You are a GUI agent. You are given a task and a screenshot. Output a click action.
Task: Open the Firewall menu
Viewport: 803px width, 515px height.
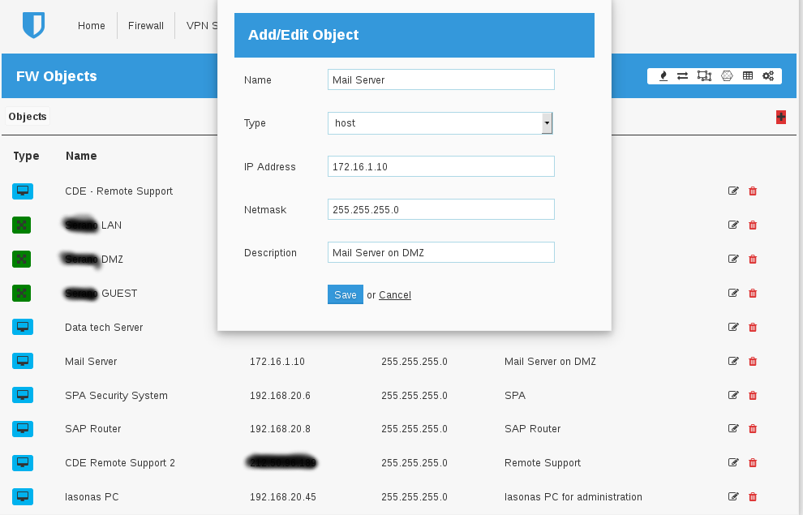[x=146, y=26]
